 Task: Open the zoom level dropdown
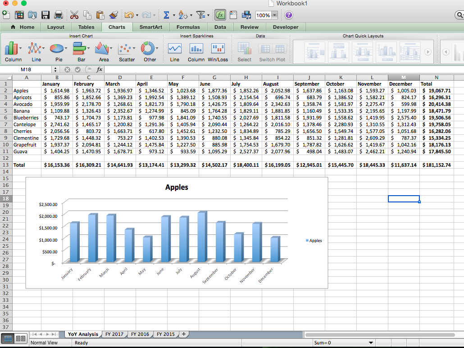tap(273, 15)
